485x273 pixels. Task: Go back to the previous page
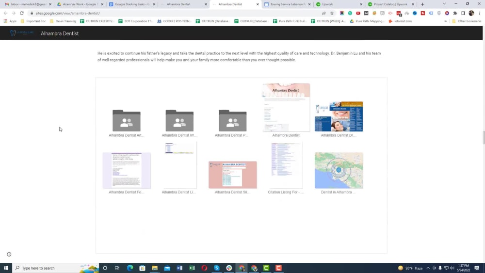(5, 13)
